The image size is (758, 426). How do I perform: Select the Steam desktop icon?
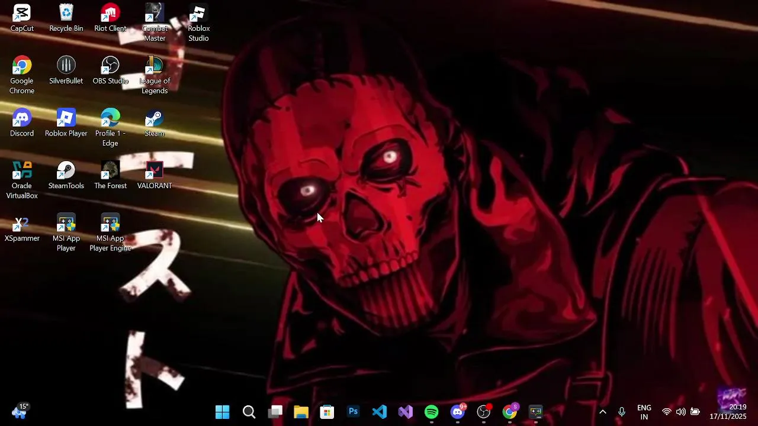coord(155,123)
